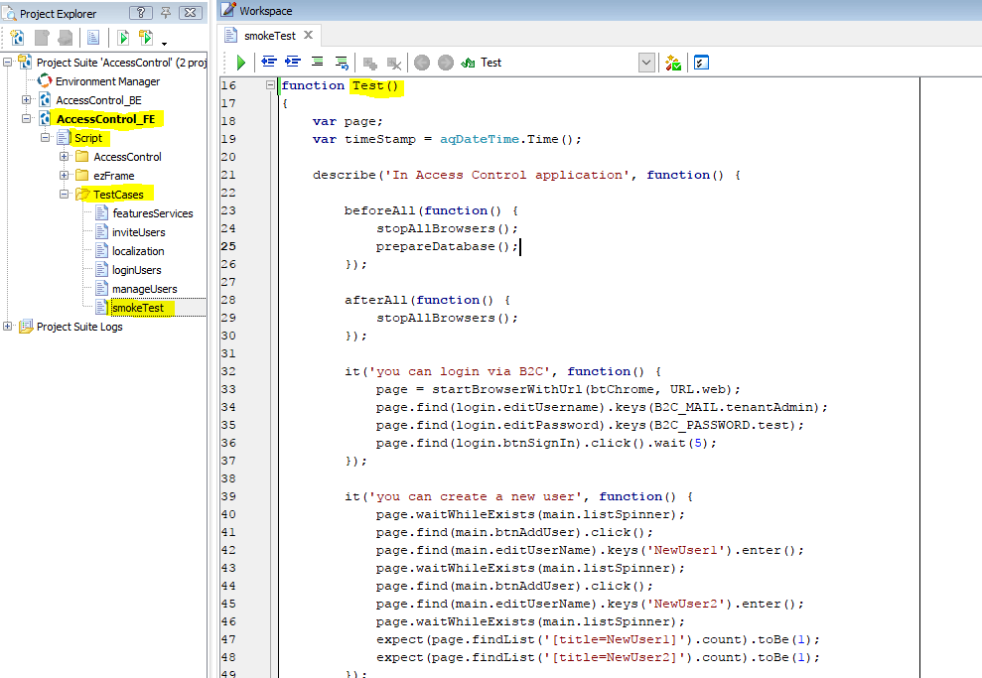Open the routine list dropdown arrow
Screen dimensions: 982x678
[x=646, y=63]
